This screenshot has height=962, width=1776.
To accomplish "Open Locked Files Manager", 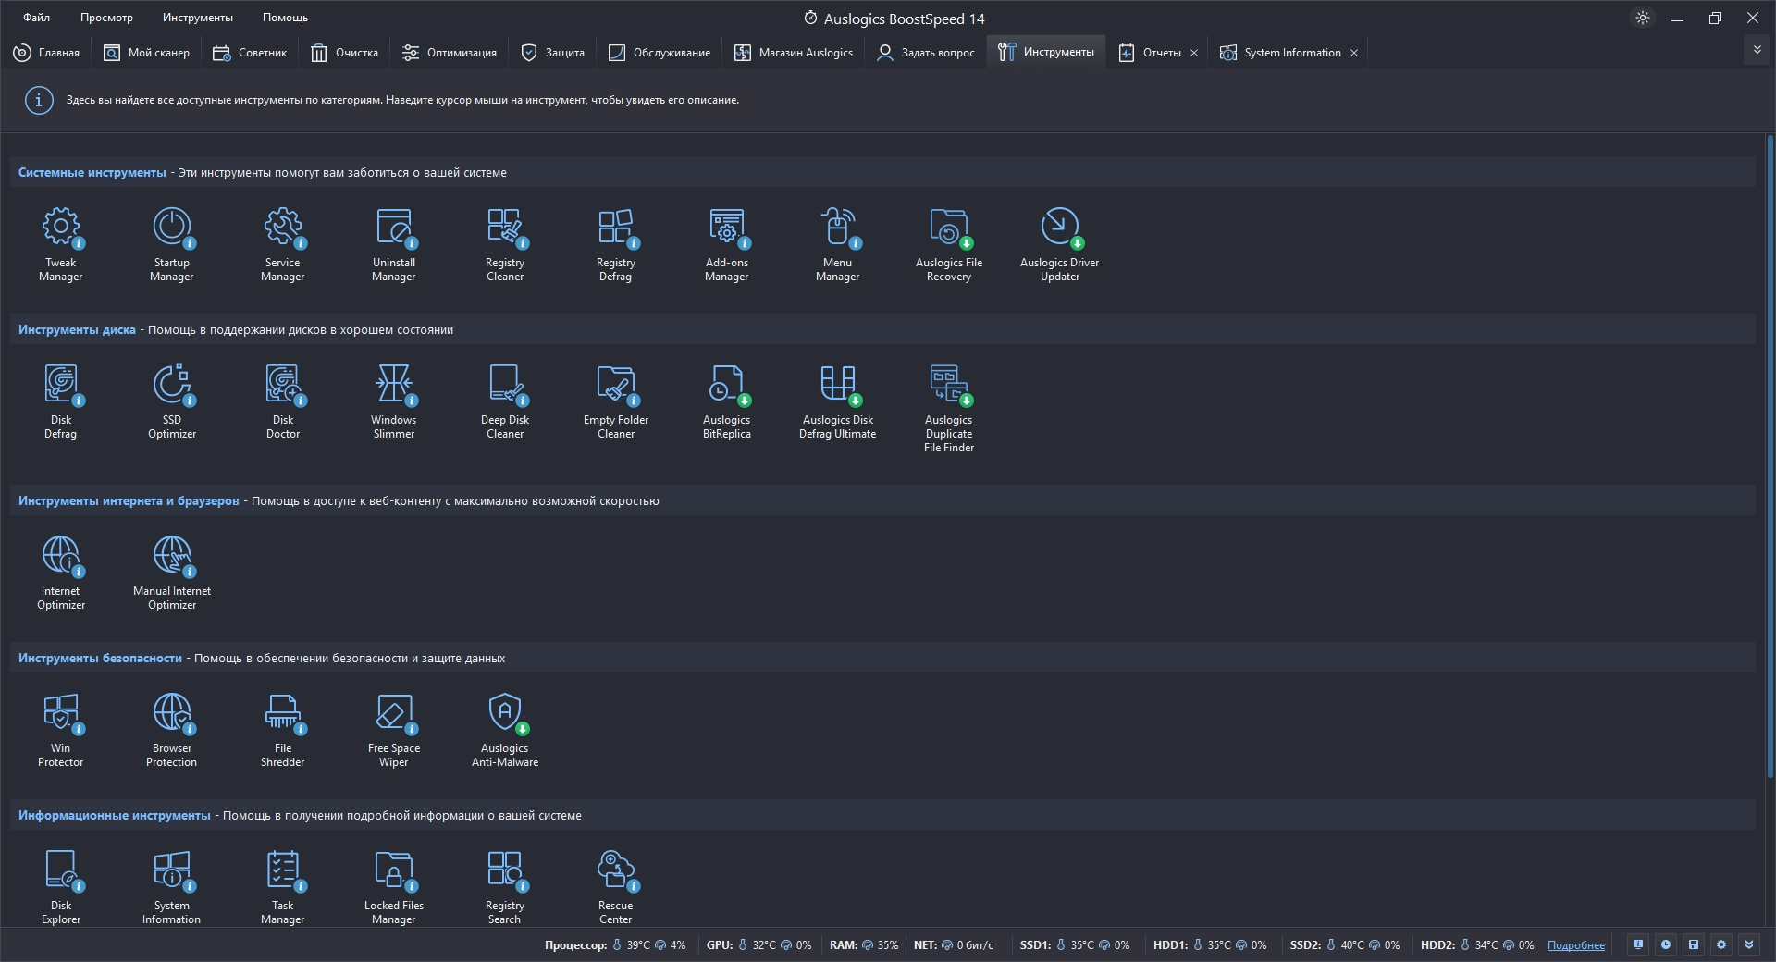I will click(394, 871).
